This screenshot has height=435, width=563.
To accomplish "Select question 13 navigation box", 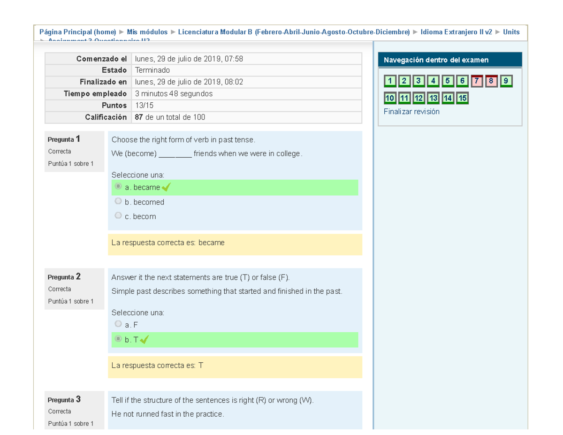I will tap(433, 98).
